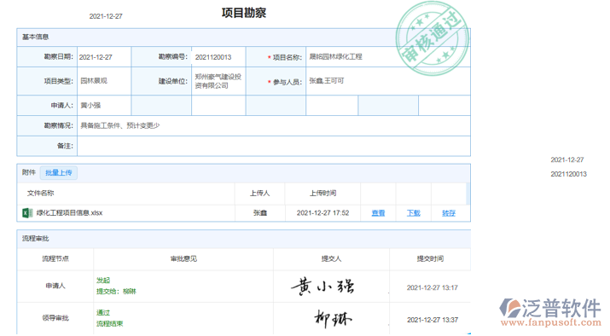Click the 审批意见 column header
The height and width of the screenshot is (336, 610).
[x=183, y=259]
